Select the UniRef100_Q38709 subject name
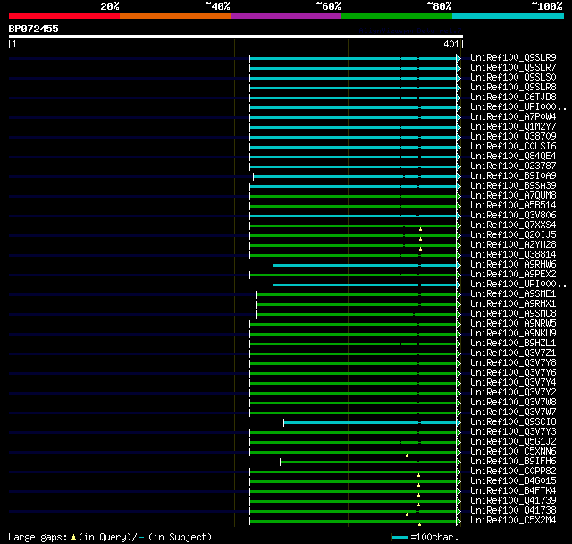 coord(513,137)
